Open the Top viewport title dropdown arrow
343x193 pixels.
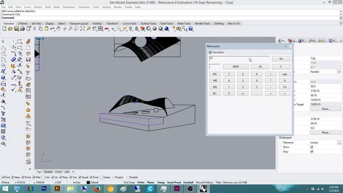click(x=43, y=39)
